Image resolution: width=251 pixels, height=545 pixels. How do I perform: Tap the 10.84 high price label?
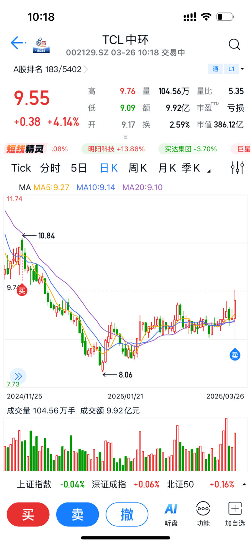tap(46, 236)
